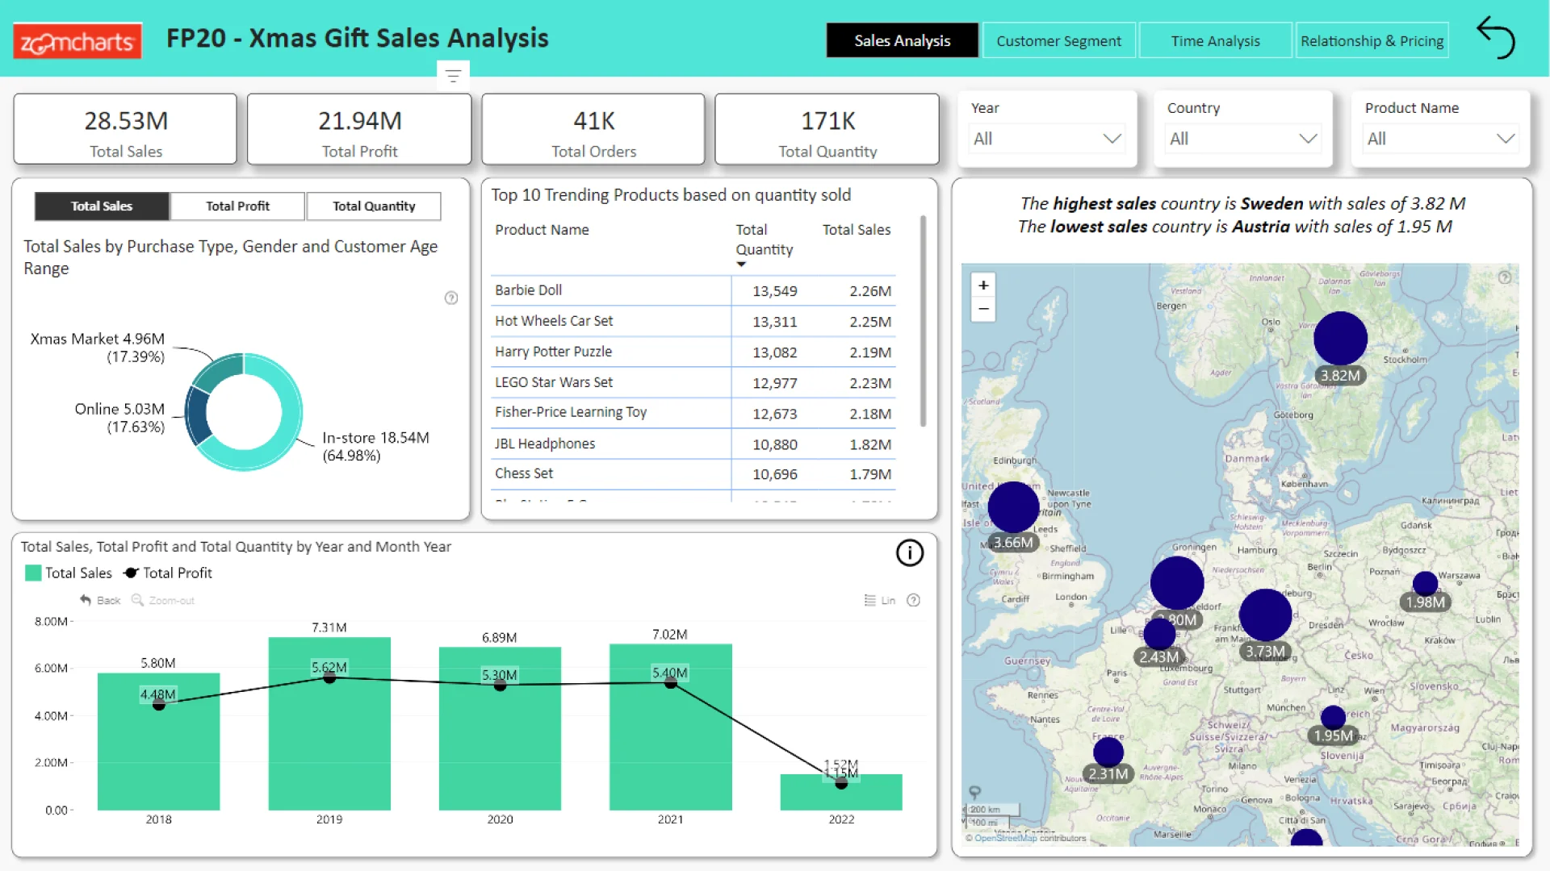This screenshot has height=871, width=1550.
Task: Switch to the Customer Segment tab
Action: (1058, 40)
